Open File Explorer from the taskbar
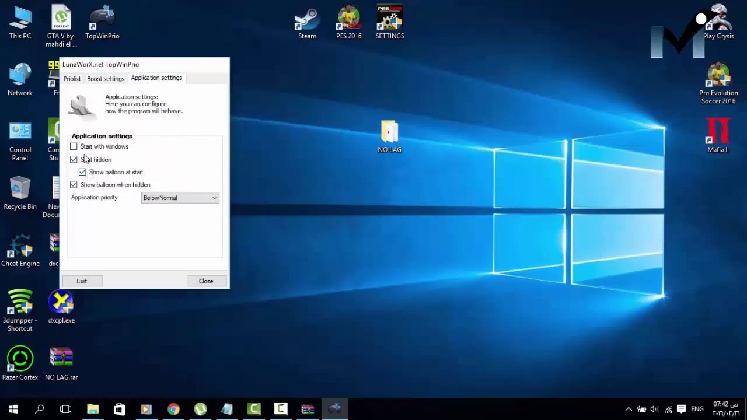Screen dimensions: 747x420 (93, 409)
